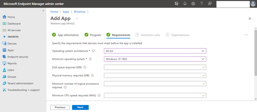Click the Dashboard icon in sidebar
Image resolution: width=257 pixels, height=112 pixels.
pos(4,24)
